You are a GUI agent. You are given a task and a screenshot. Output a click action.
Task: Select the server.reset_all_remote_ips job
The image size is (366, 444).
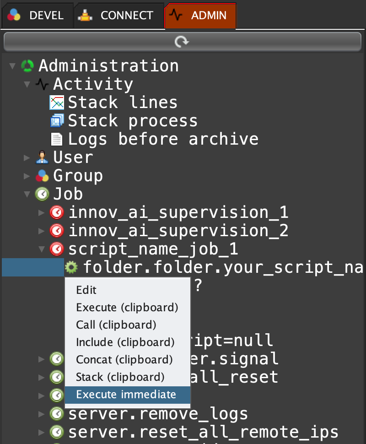click(x=203, y=432)
